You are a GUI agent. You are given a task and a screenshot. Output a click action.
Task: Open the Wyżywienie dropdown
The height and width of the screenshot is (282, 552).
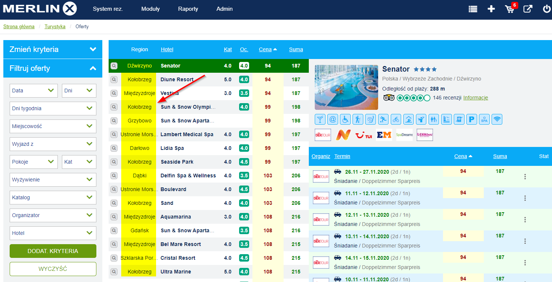tap(53, 180)
